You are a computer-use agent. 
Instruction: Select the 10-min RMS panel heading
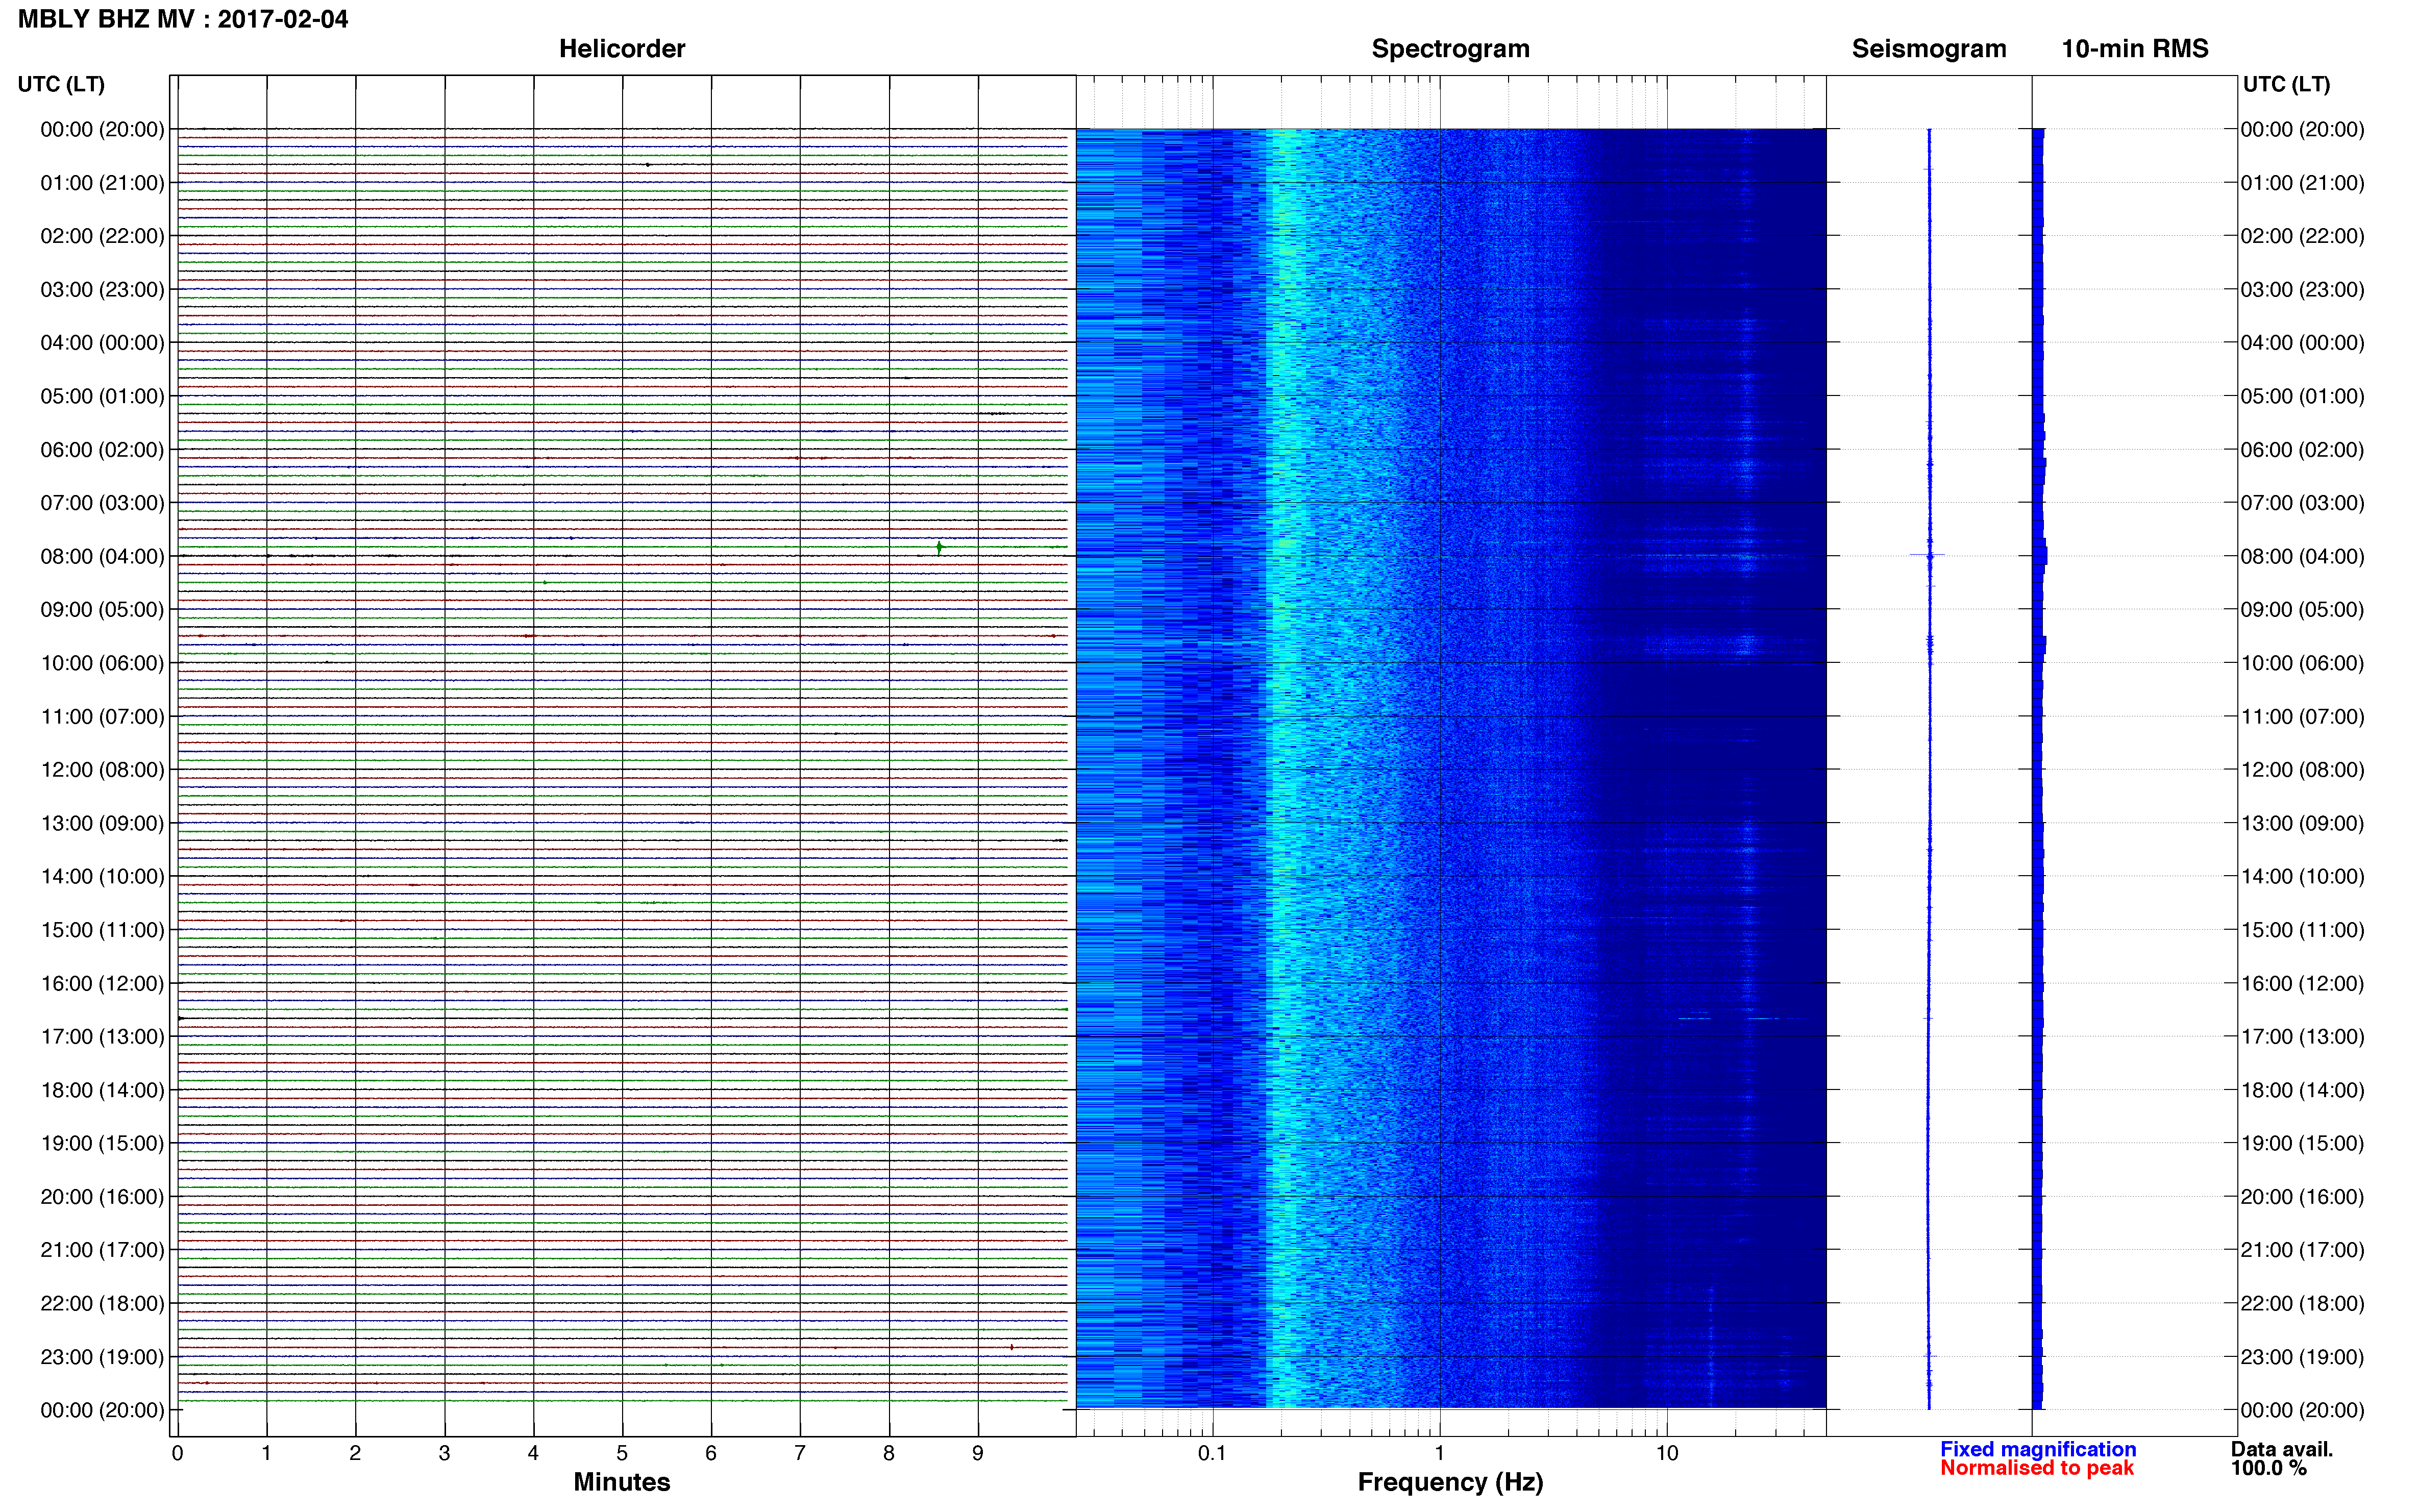[2135, 49]
